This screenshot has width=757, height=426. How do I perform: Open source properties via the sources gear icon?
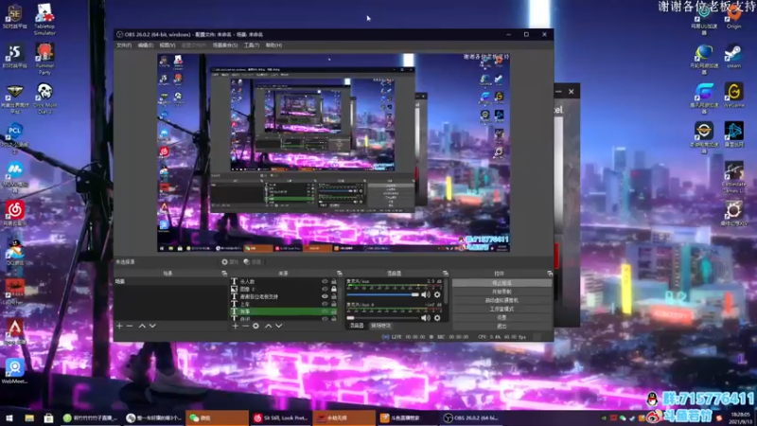click(x=255, y=326)
